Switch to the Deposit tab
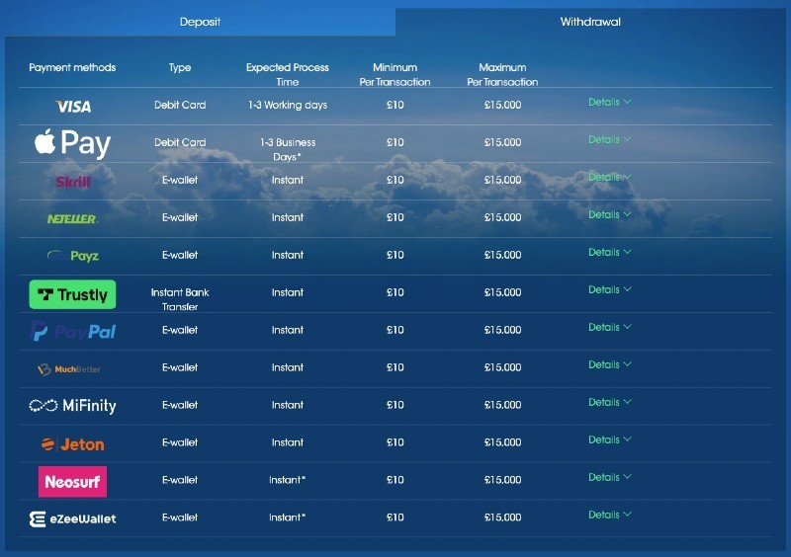Image resolution: width=791 pixels, height=557 pixels. coord(200,22)
